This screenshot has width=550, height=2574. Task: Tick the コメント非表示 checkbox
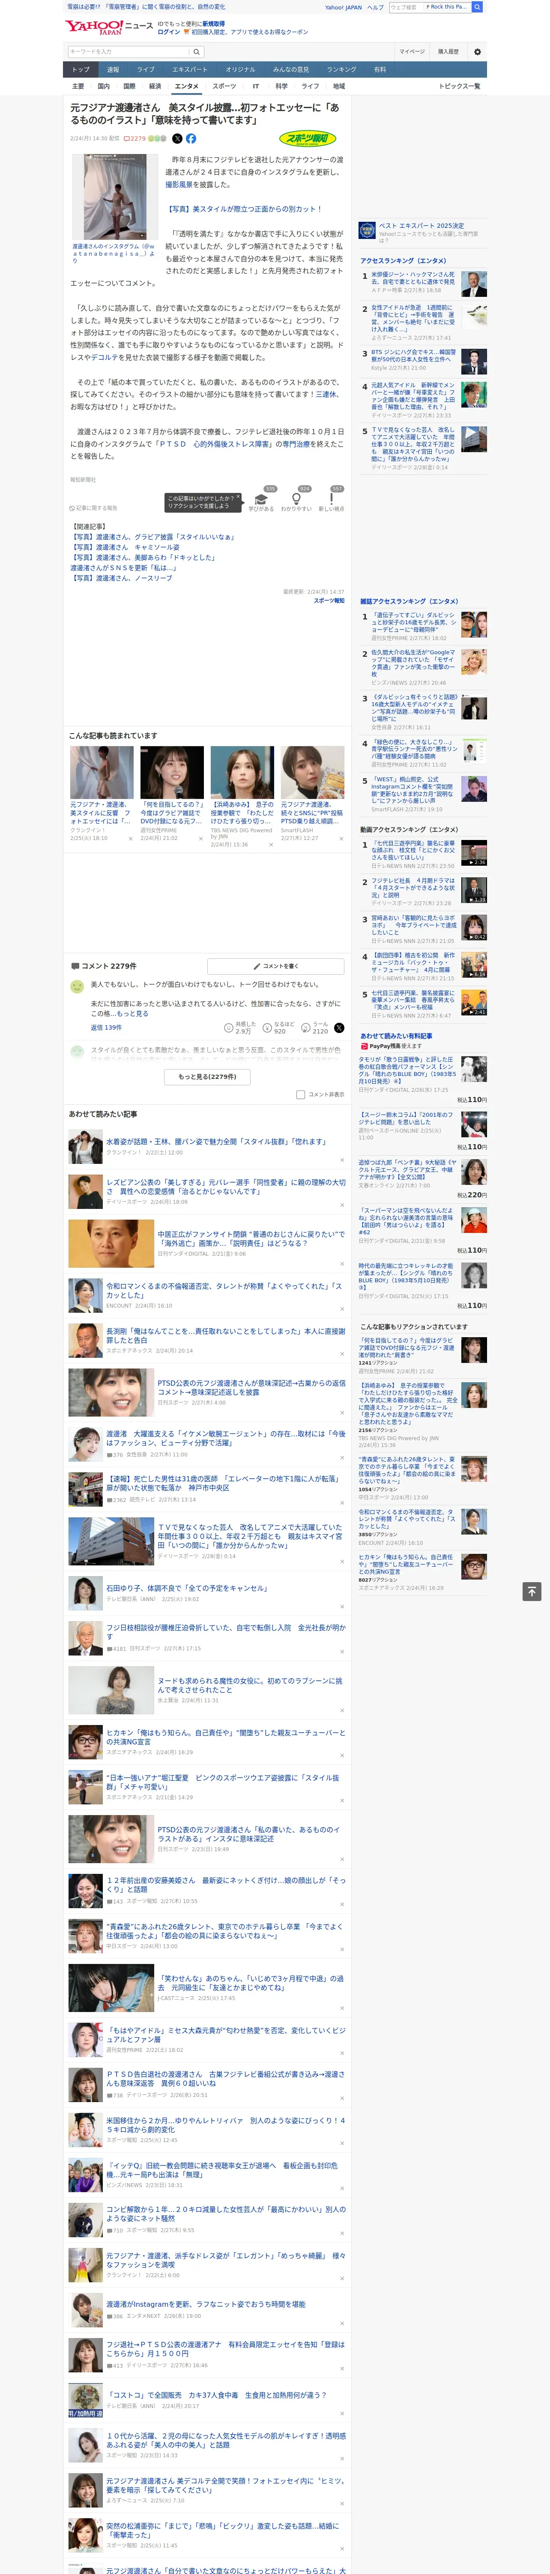(x=300, y=1094)
